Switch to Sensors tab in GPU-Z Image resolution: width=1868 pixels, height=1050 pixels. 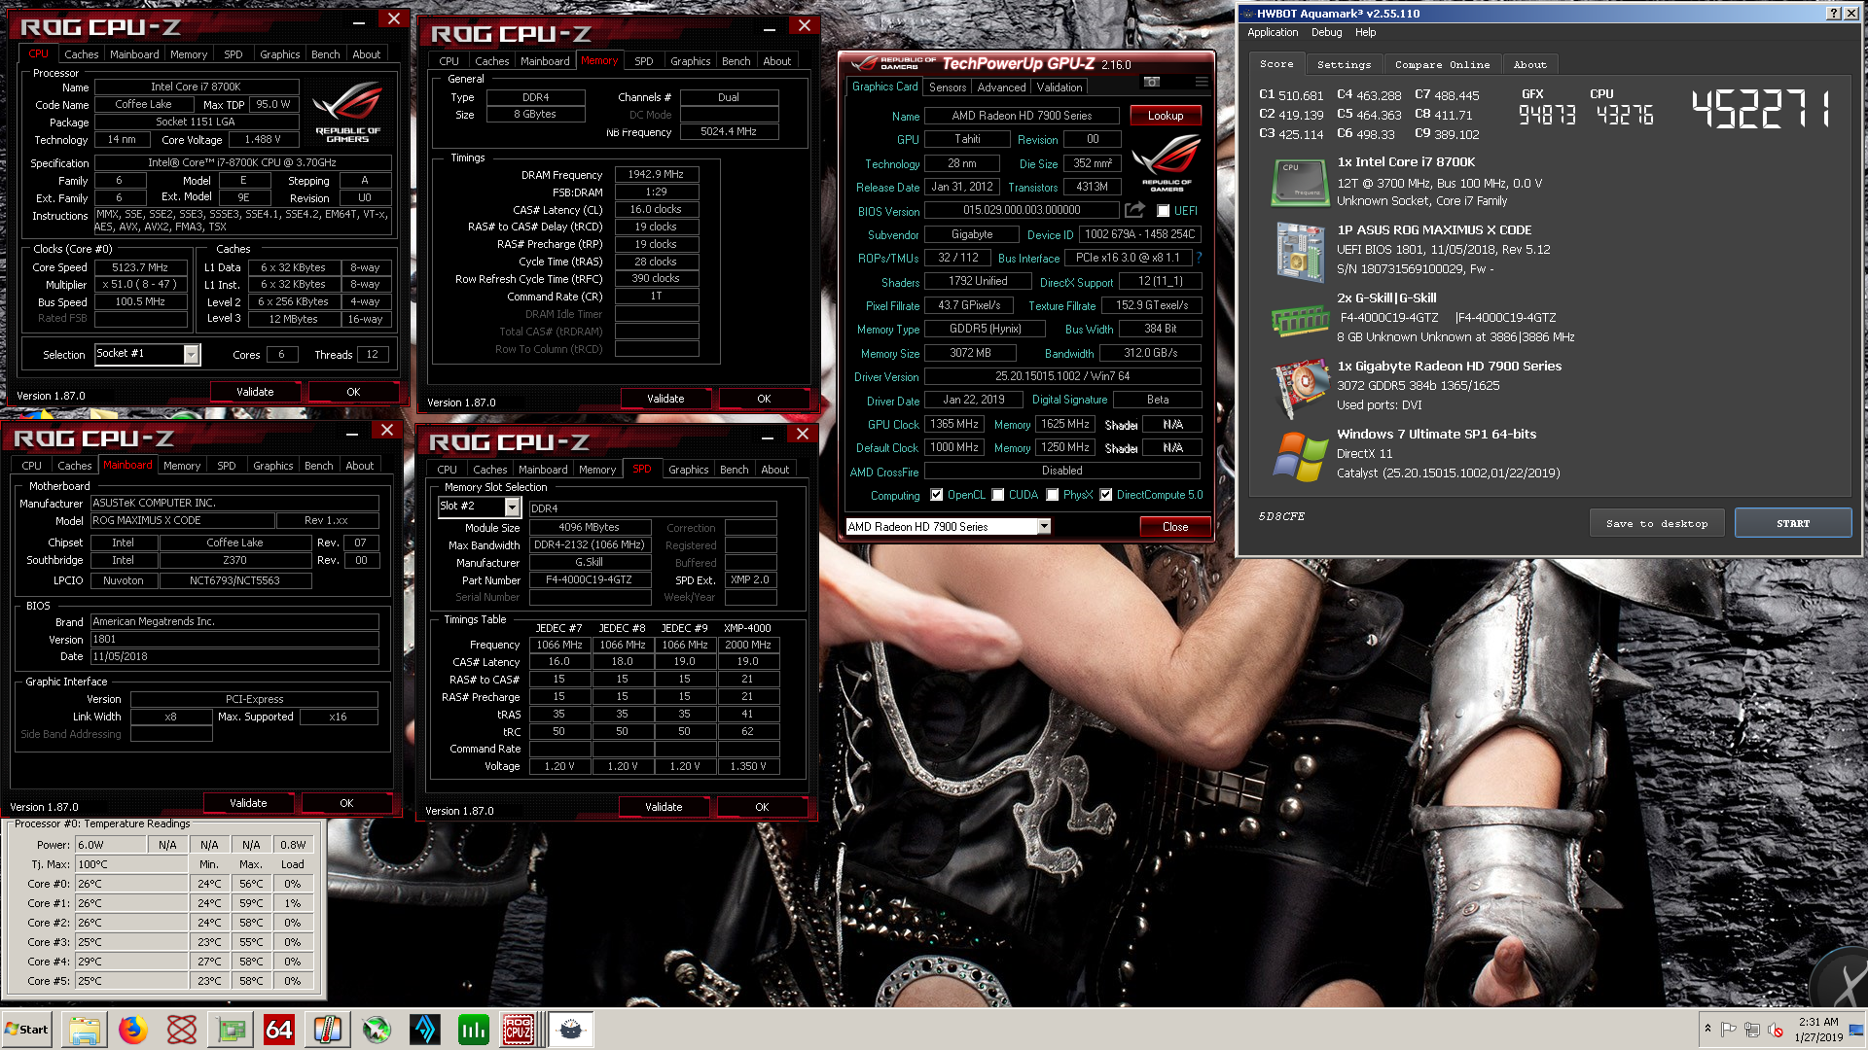948,87
